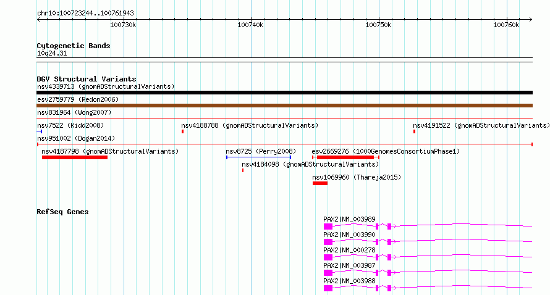The height and width of the screenshot is (295, 550).
Task: Click the first exon block of PAX2|NM_003988
Action: click(328, 288)
